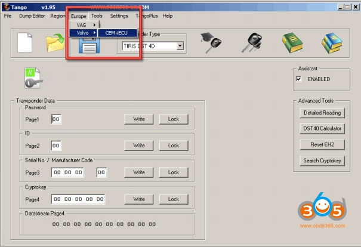Save with the floppy disk icon
361x247 pixels.
89,45
